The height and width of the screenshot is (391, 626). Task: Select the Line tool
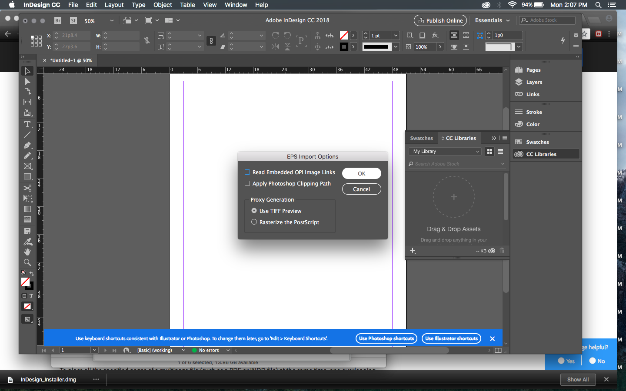pyautogui.click(x=27, y=135)
